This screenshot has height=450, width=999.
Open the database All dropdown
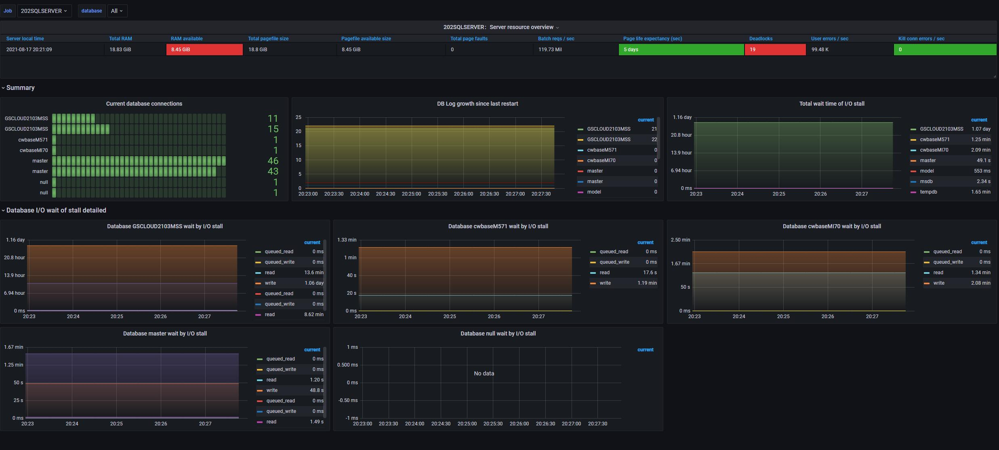117,11
